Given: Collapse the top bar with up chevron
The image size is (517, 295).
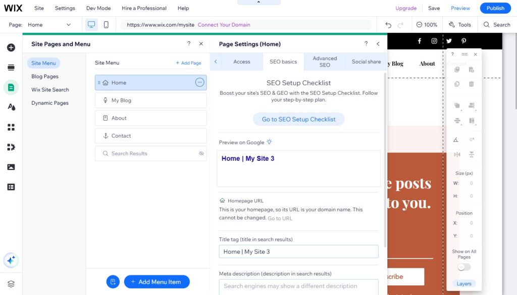Looking at the screenshot, I should [x=258, y=3].
